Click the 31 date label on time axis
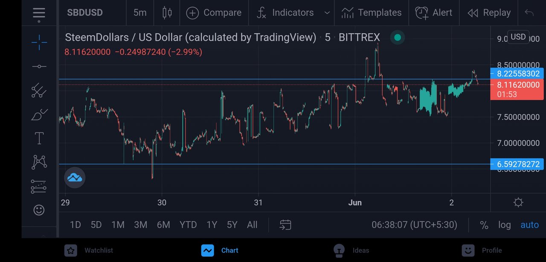 [x=258, y=202]
